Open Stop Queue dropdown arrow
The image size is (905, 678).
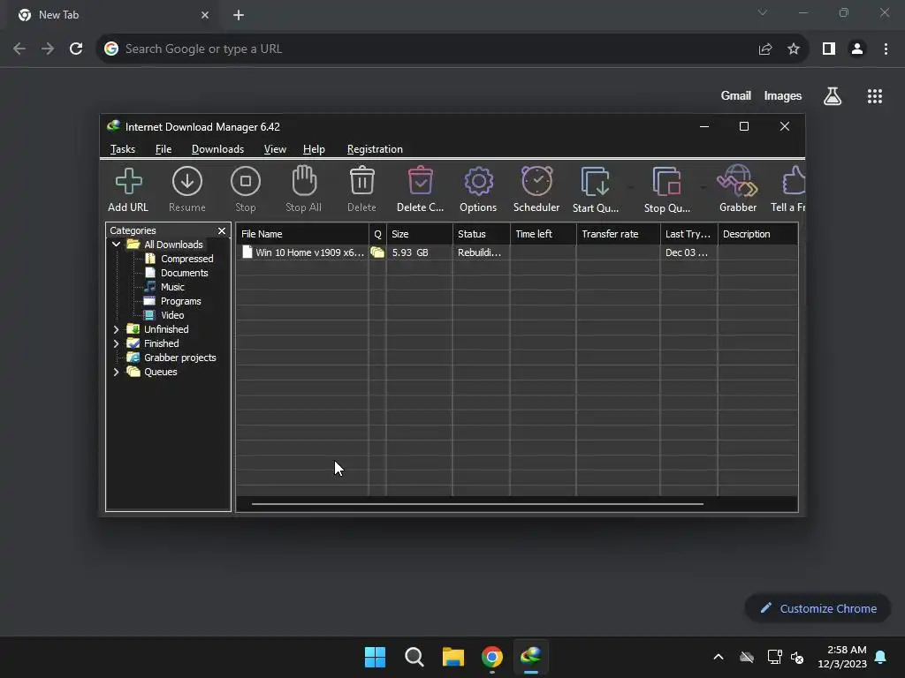[x=703, y=187]
